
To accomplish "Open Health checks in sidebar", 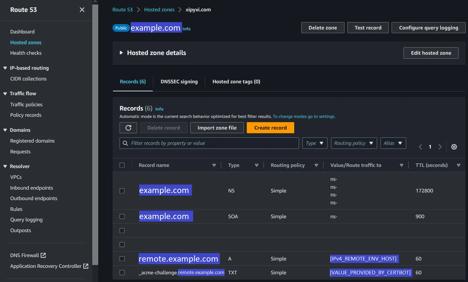I will coord(26,53).
